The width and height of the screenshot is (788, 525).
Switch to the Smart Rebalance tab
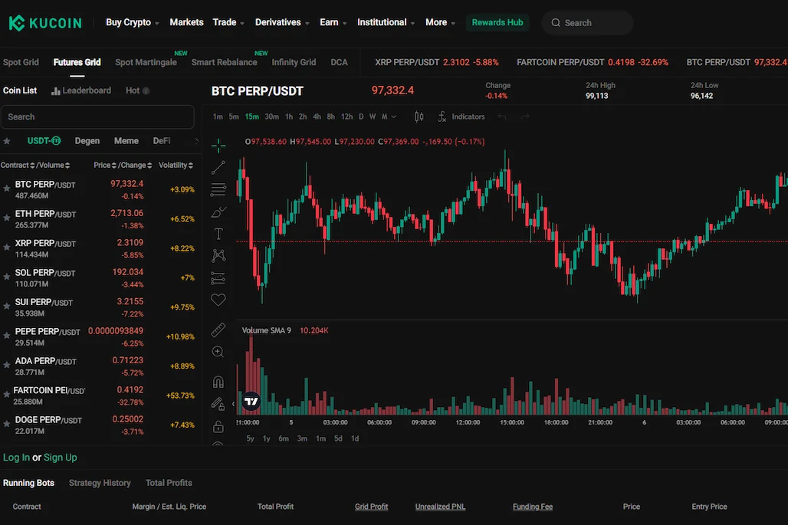tap(224, 62)
